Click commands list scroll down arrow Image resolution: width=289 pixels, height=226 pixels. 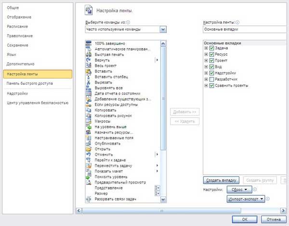[163, 199]
